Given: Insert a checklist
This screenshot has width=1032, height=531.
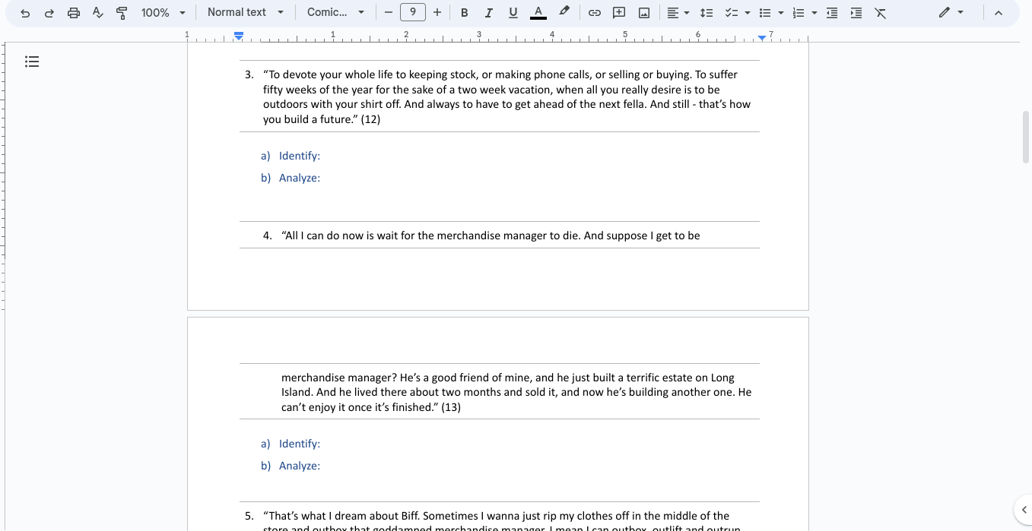Looking at the screenshot, I should (x=732, y=12).
